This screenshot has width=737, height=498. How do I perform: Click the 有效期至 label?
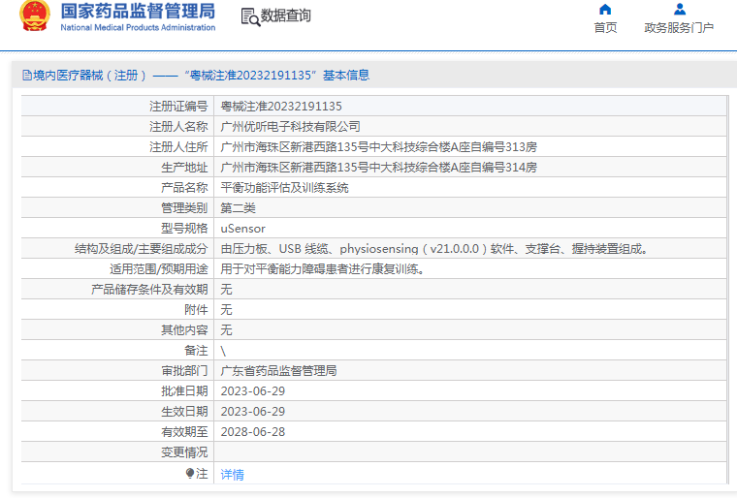pos(184,432)
